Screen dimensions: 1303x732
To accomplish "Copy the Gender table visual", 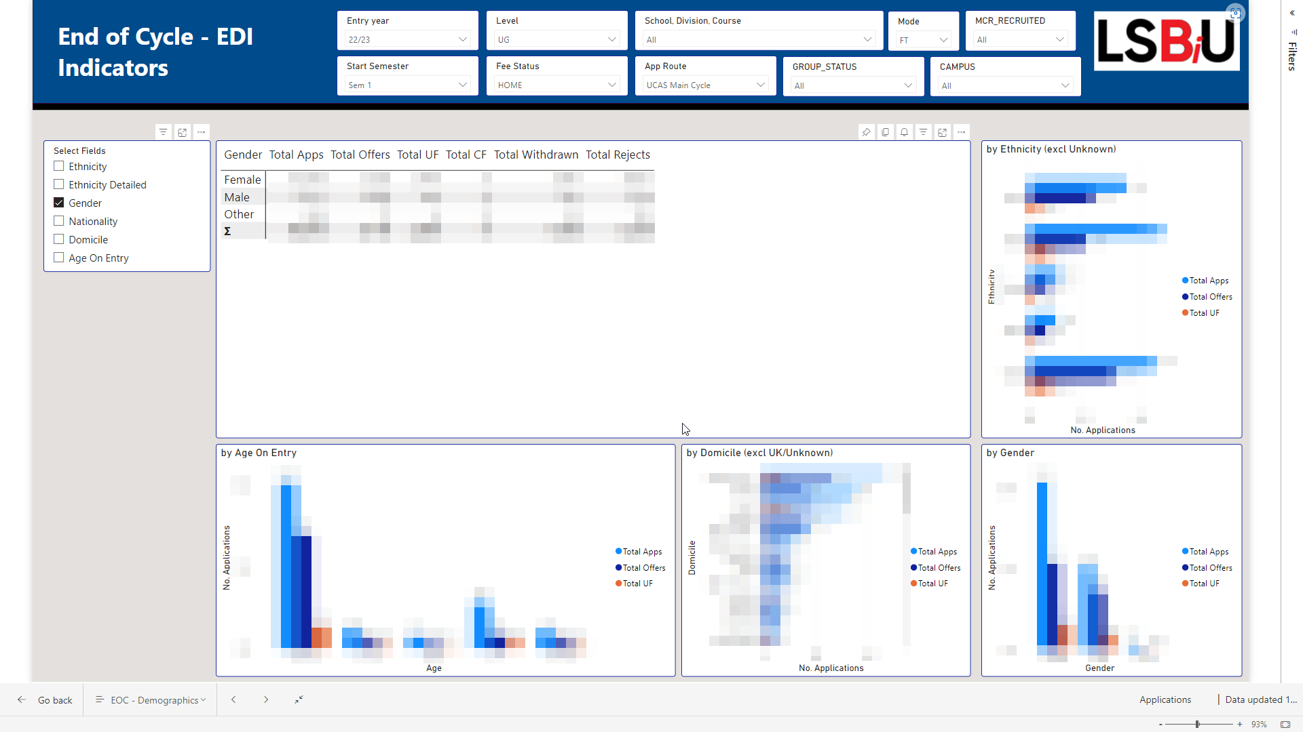I will tap(885, 132).
